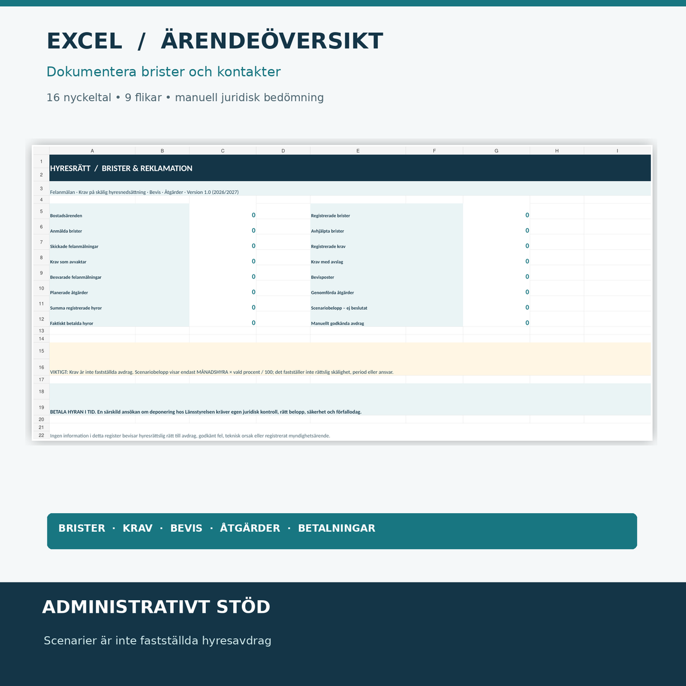Click 'Scenarier är inte fastställda hyresavdrag' text
This screenshot has width=686, height=686.
click(158, 641)
